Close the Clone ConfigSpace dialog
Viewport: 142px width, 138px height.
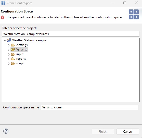136,3
